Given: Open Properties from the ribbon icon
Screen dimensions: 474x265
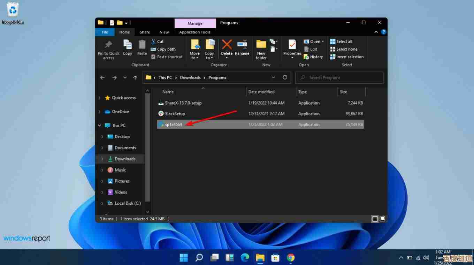Looking at the screenshot, I should tap(292, 48).
